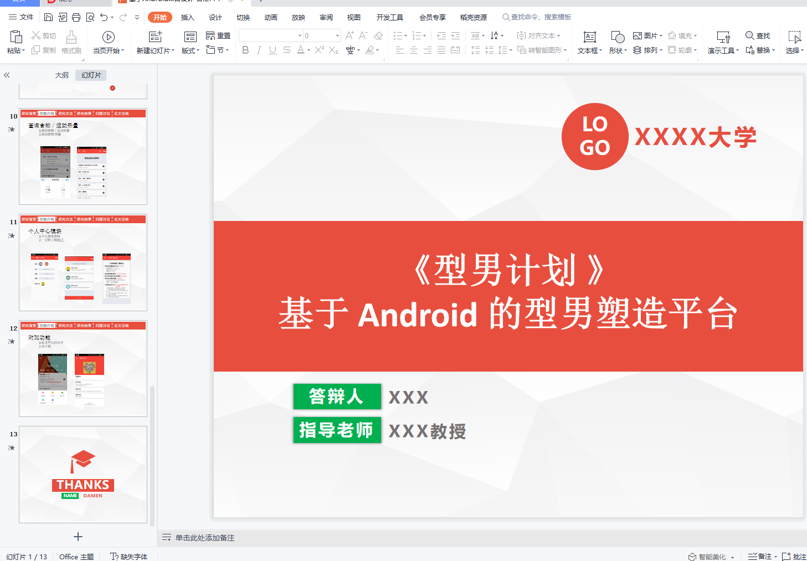Viewport: 807px width, 561px height.
Task: Toggle center text alignment
Action: point(414,50)
